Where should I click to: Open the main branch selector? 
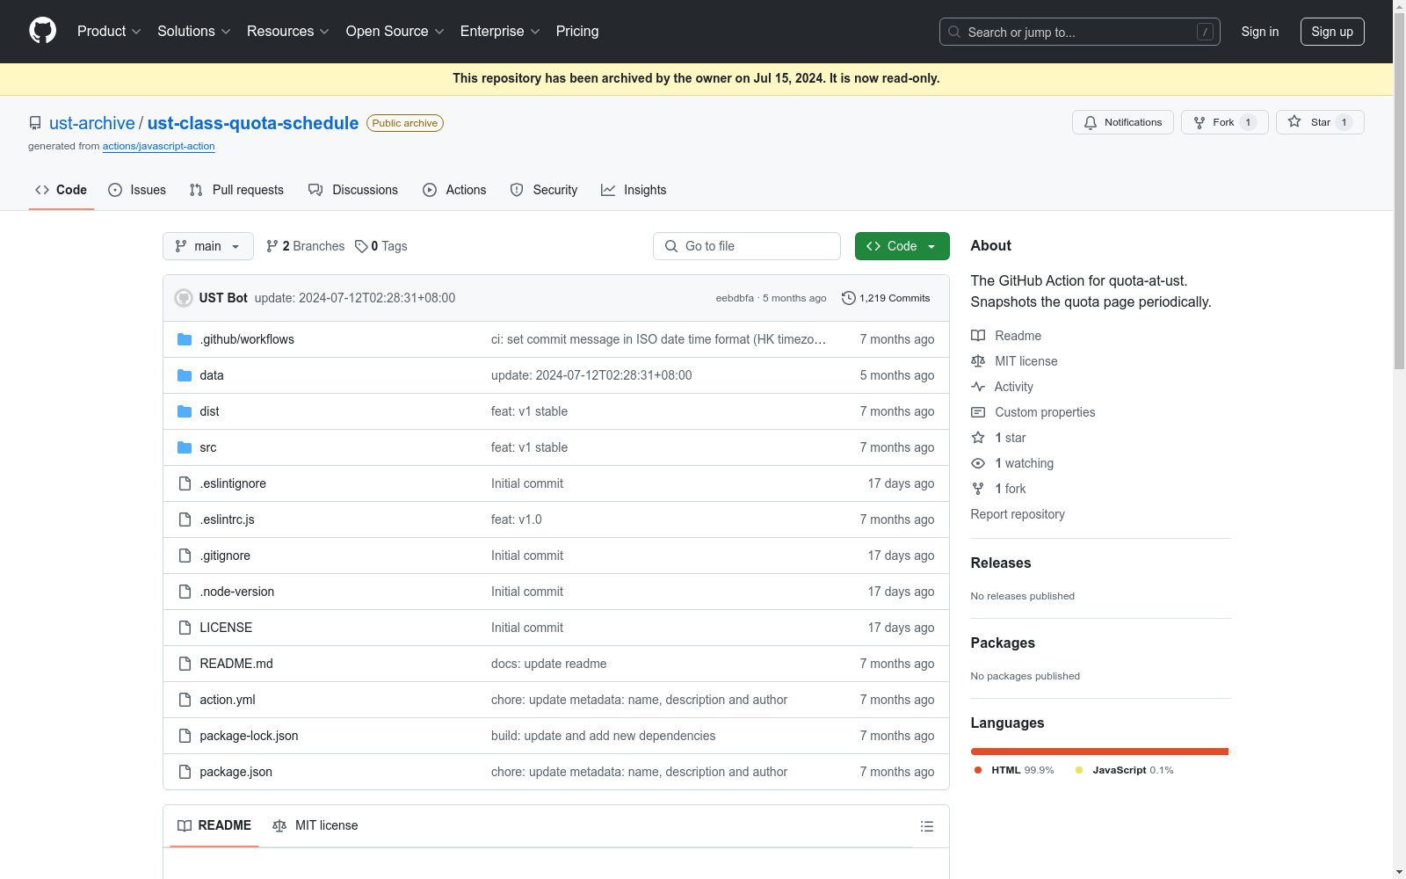pyautogui.click(x=208, y=246)
